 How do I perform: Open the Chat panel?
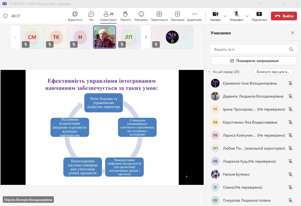click(91, 16)
